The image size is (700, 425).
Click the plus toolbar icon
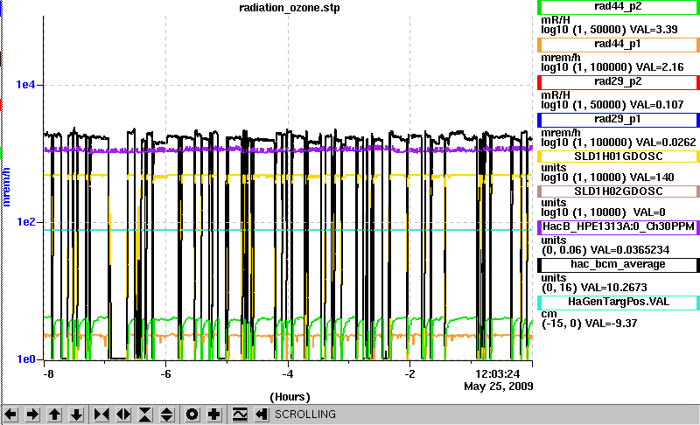[214, 415]
